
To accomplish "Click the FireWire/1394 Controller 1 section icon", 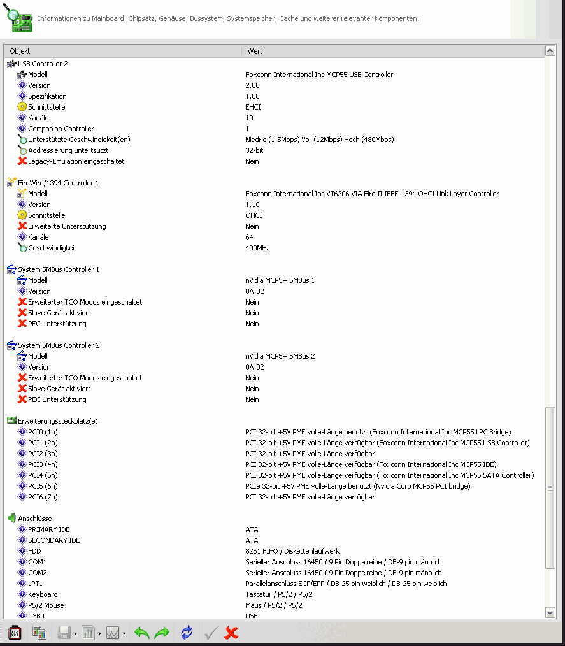I will click(x=11, y=182).
